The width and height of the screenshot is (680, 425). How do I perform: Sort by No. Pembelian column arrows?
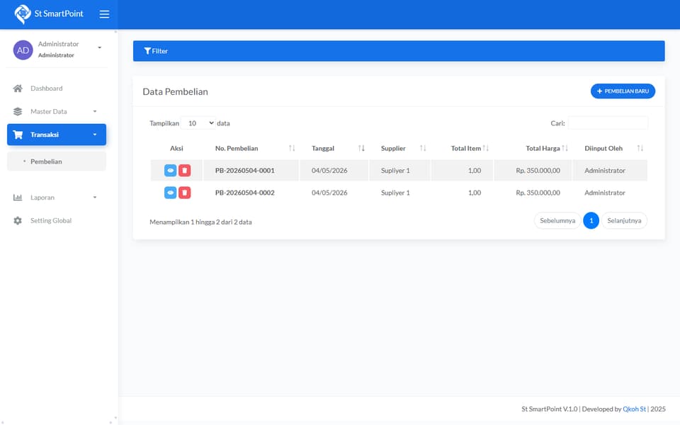pos(292,148)
